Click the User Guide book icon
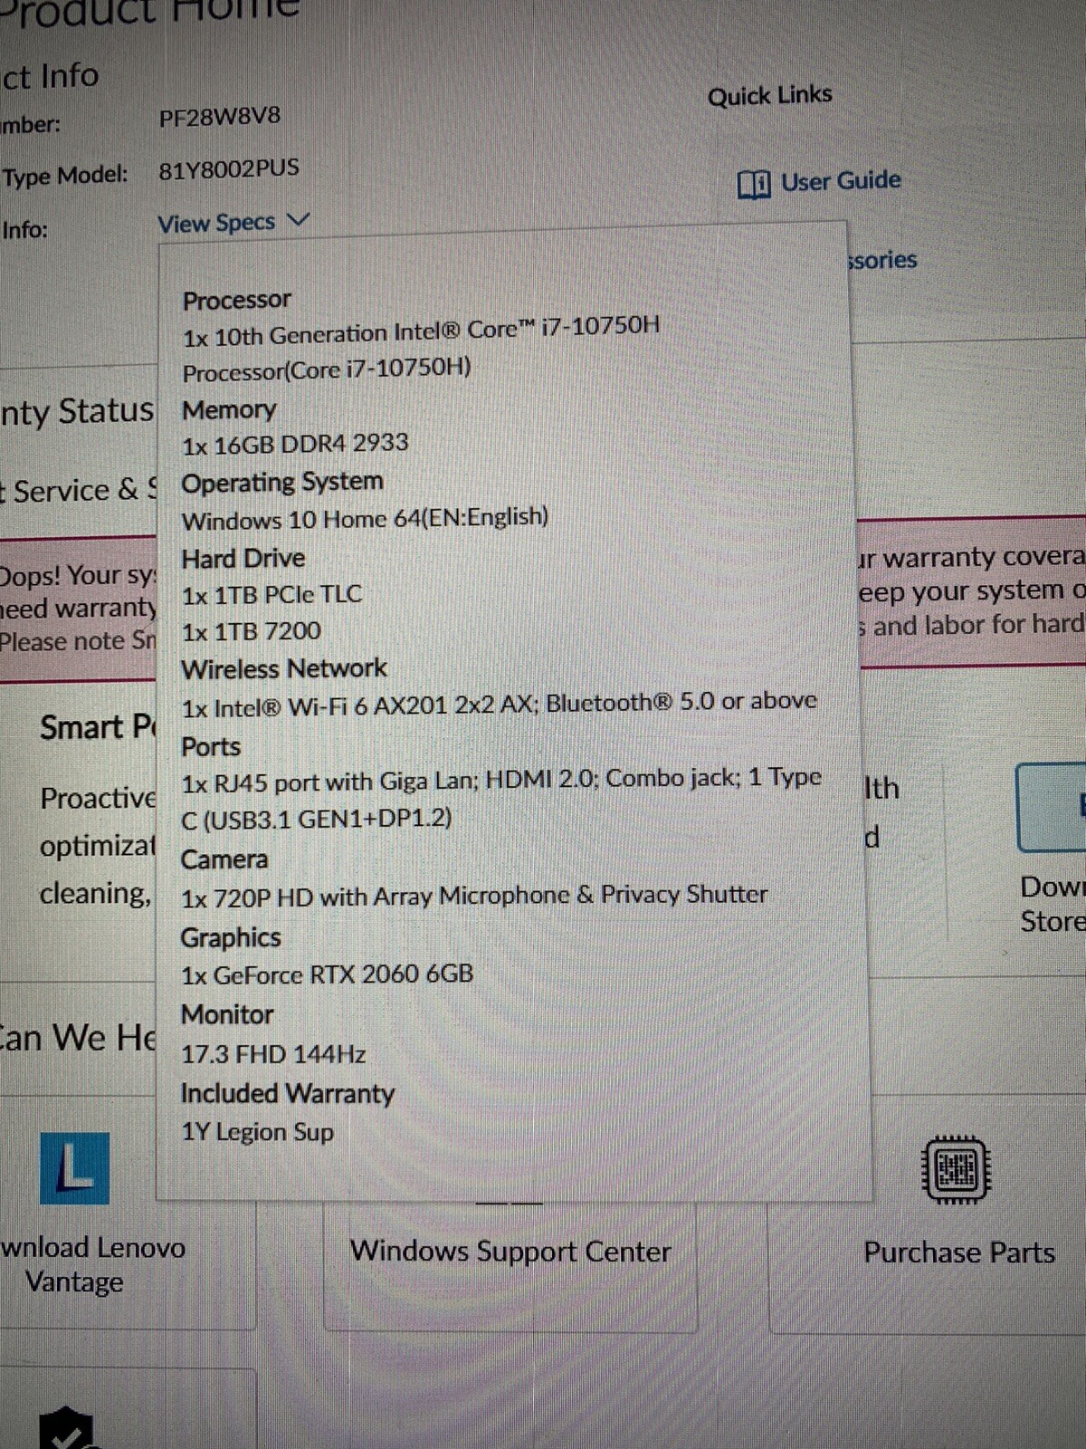 pos(754,185)
